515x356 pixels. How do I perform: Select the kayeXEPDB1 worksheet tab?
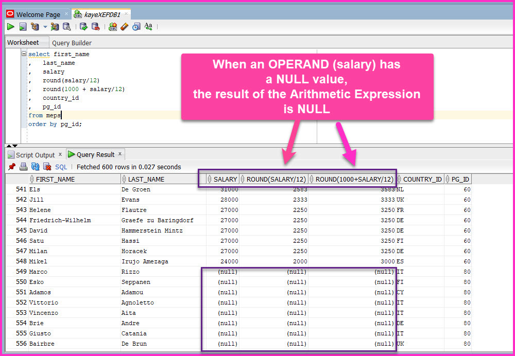[x=102, y=15]
